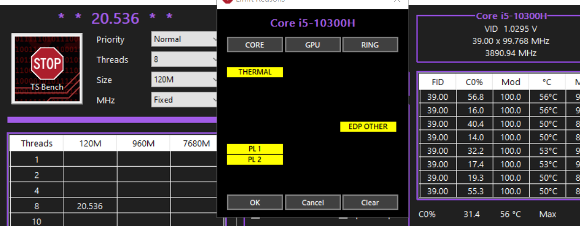This screenshot has width=580, height=226.
Task: Click the Priority label in TS Bench
Action: click(x=110, y=39)
